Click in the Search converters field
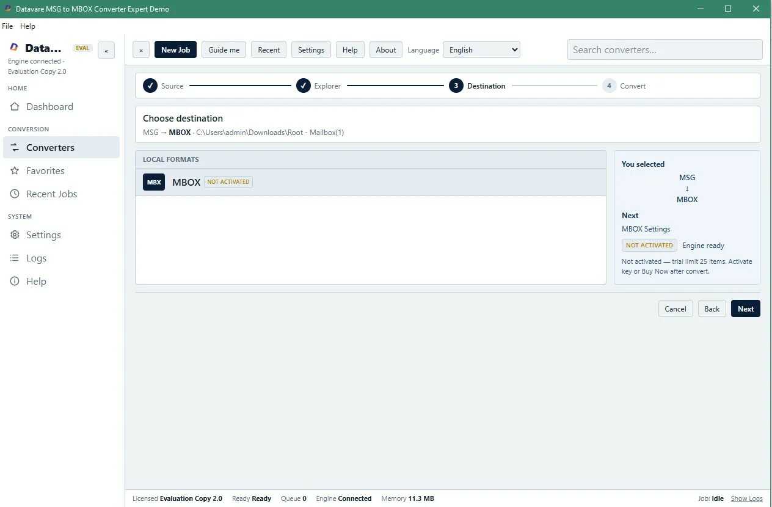Viewport: 772px width, 507px height. [x=665, y=50]
